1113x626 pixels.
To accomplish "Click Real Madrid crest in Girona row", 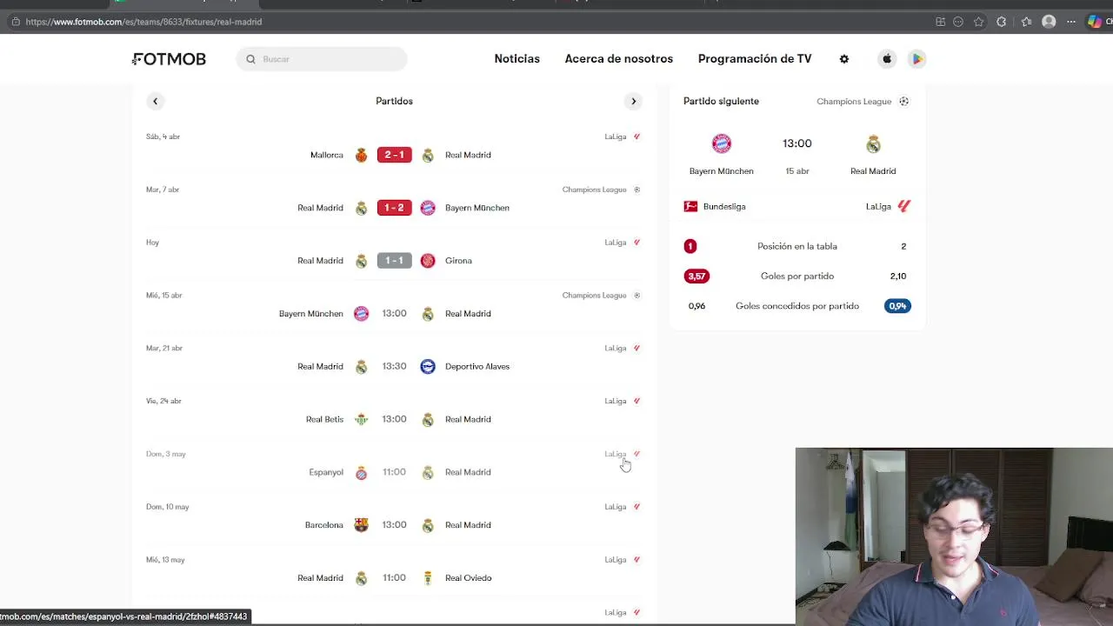I will point(361,261).
